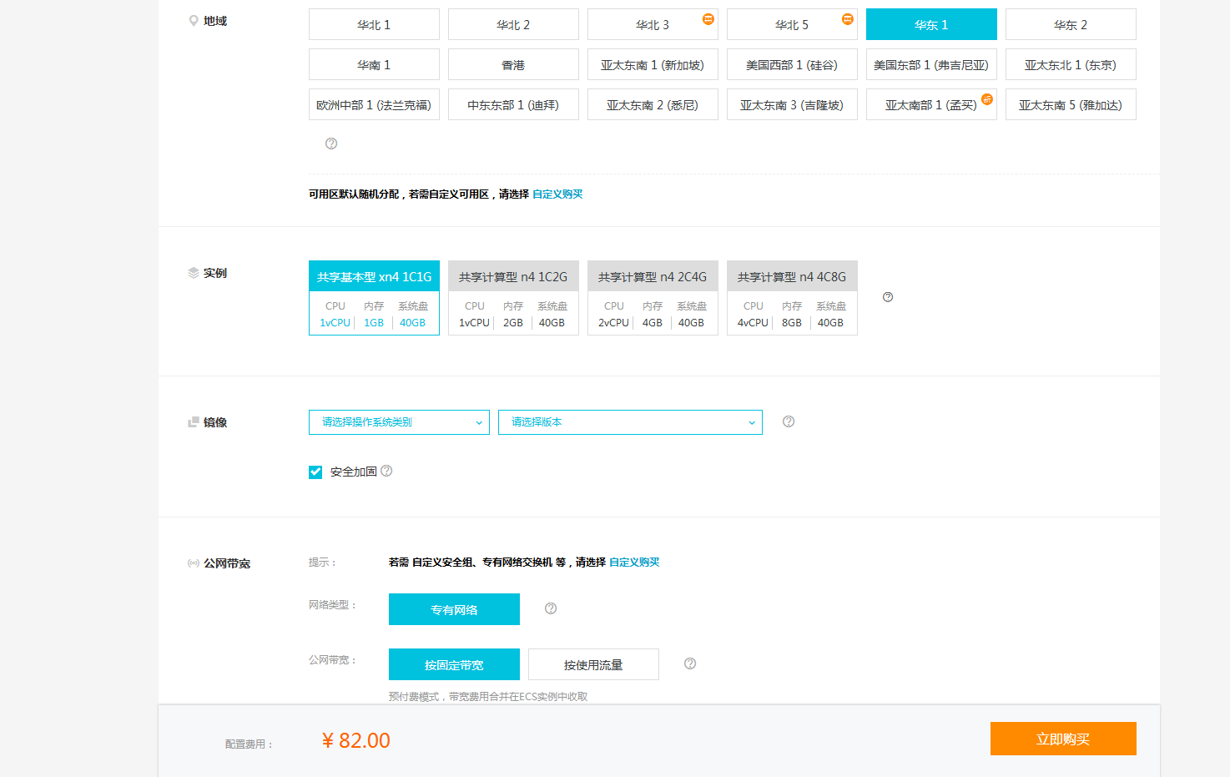
Task: Uncheck the 安全加固 checkbox
Action: click(315, 472)
